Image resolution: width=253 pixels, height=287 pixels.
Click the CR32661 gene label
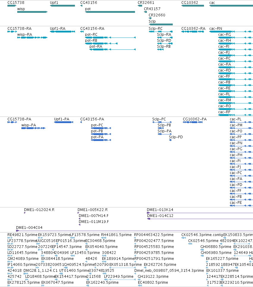click(146, 3)
